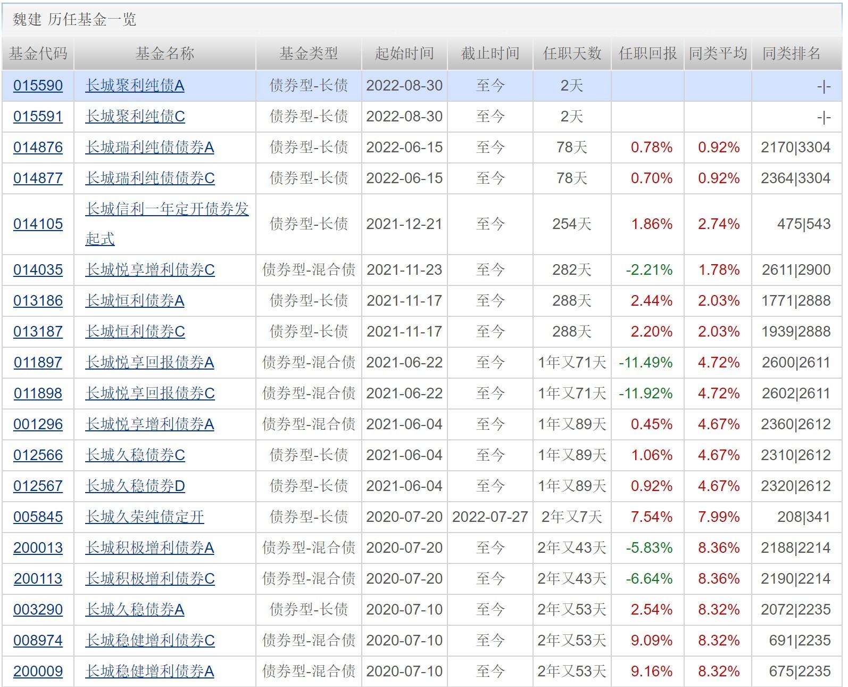Screen dimensions: 848x687
Task: Click the 基金名称 column header
Action: tap(165, 53)
